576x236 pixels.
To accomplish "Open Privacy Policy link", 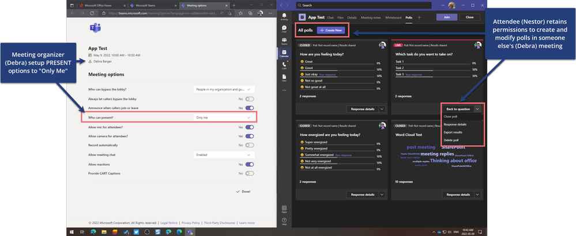I will pyautogui.click(x=191, y=223).
